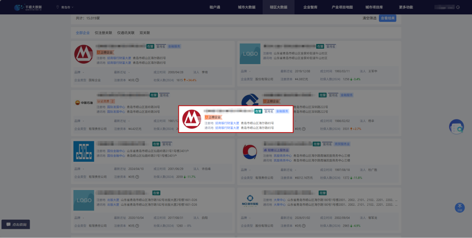Click question-mark icon by ¥0元 in 大荣中心 card
472x238 pixels.
coord(304,226)
